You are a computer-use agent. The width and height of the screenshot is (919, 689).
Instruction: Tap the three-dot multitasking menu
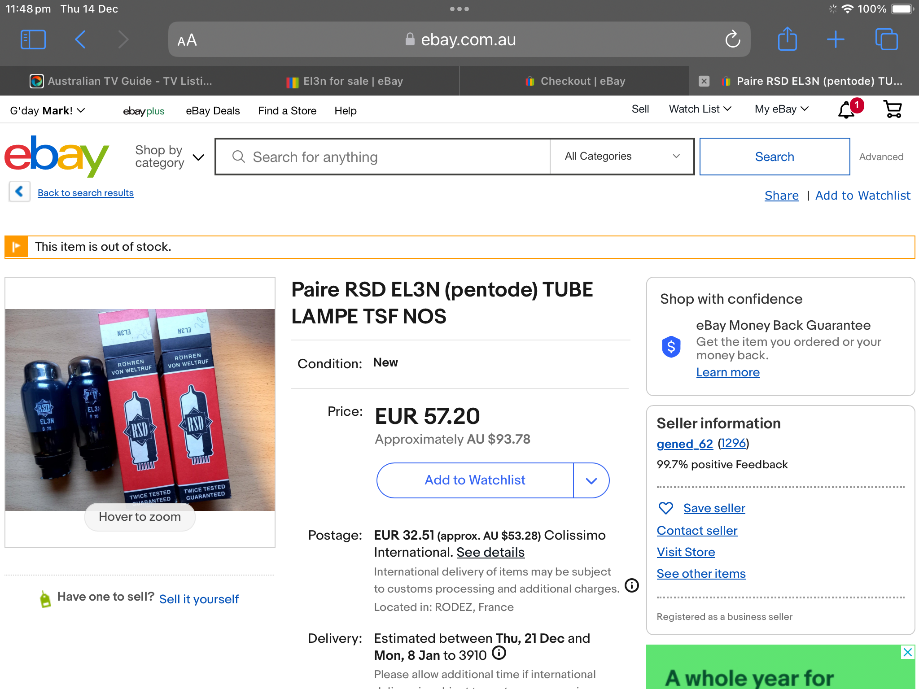[x=459, y=9]
